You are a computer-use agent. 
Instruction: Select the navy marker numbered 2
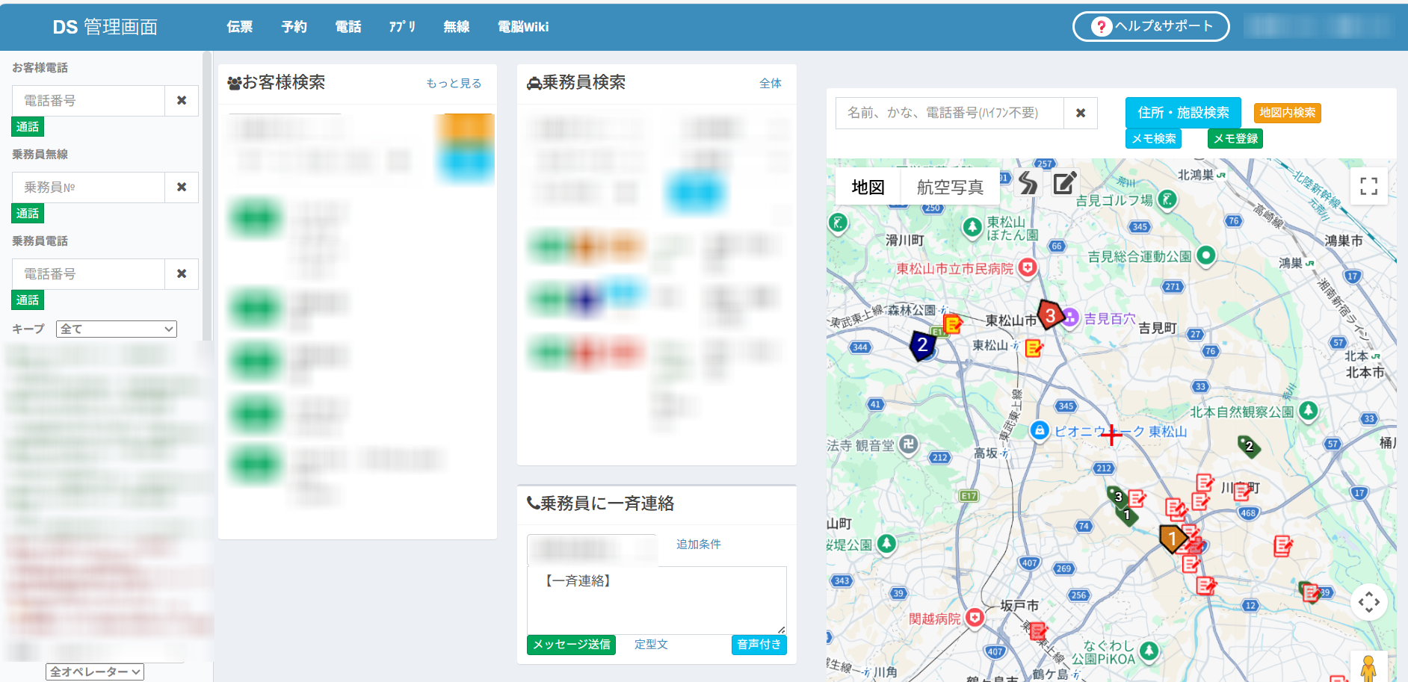point(922,346)
